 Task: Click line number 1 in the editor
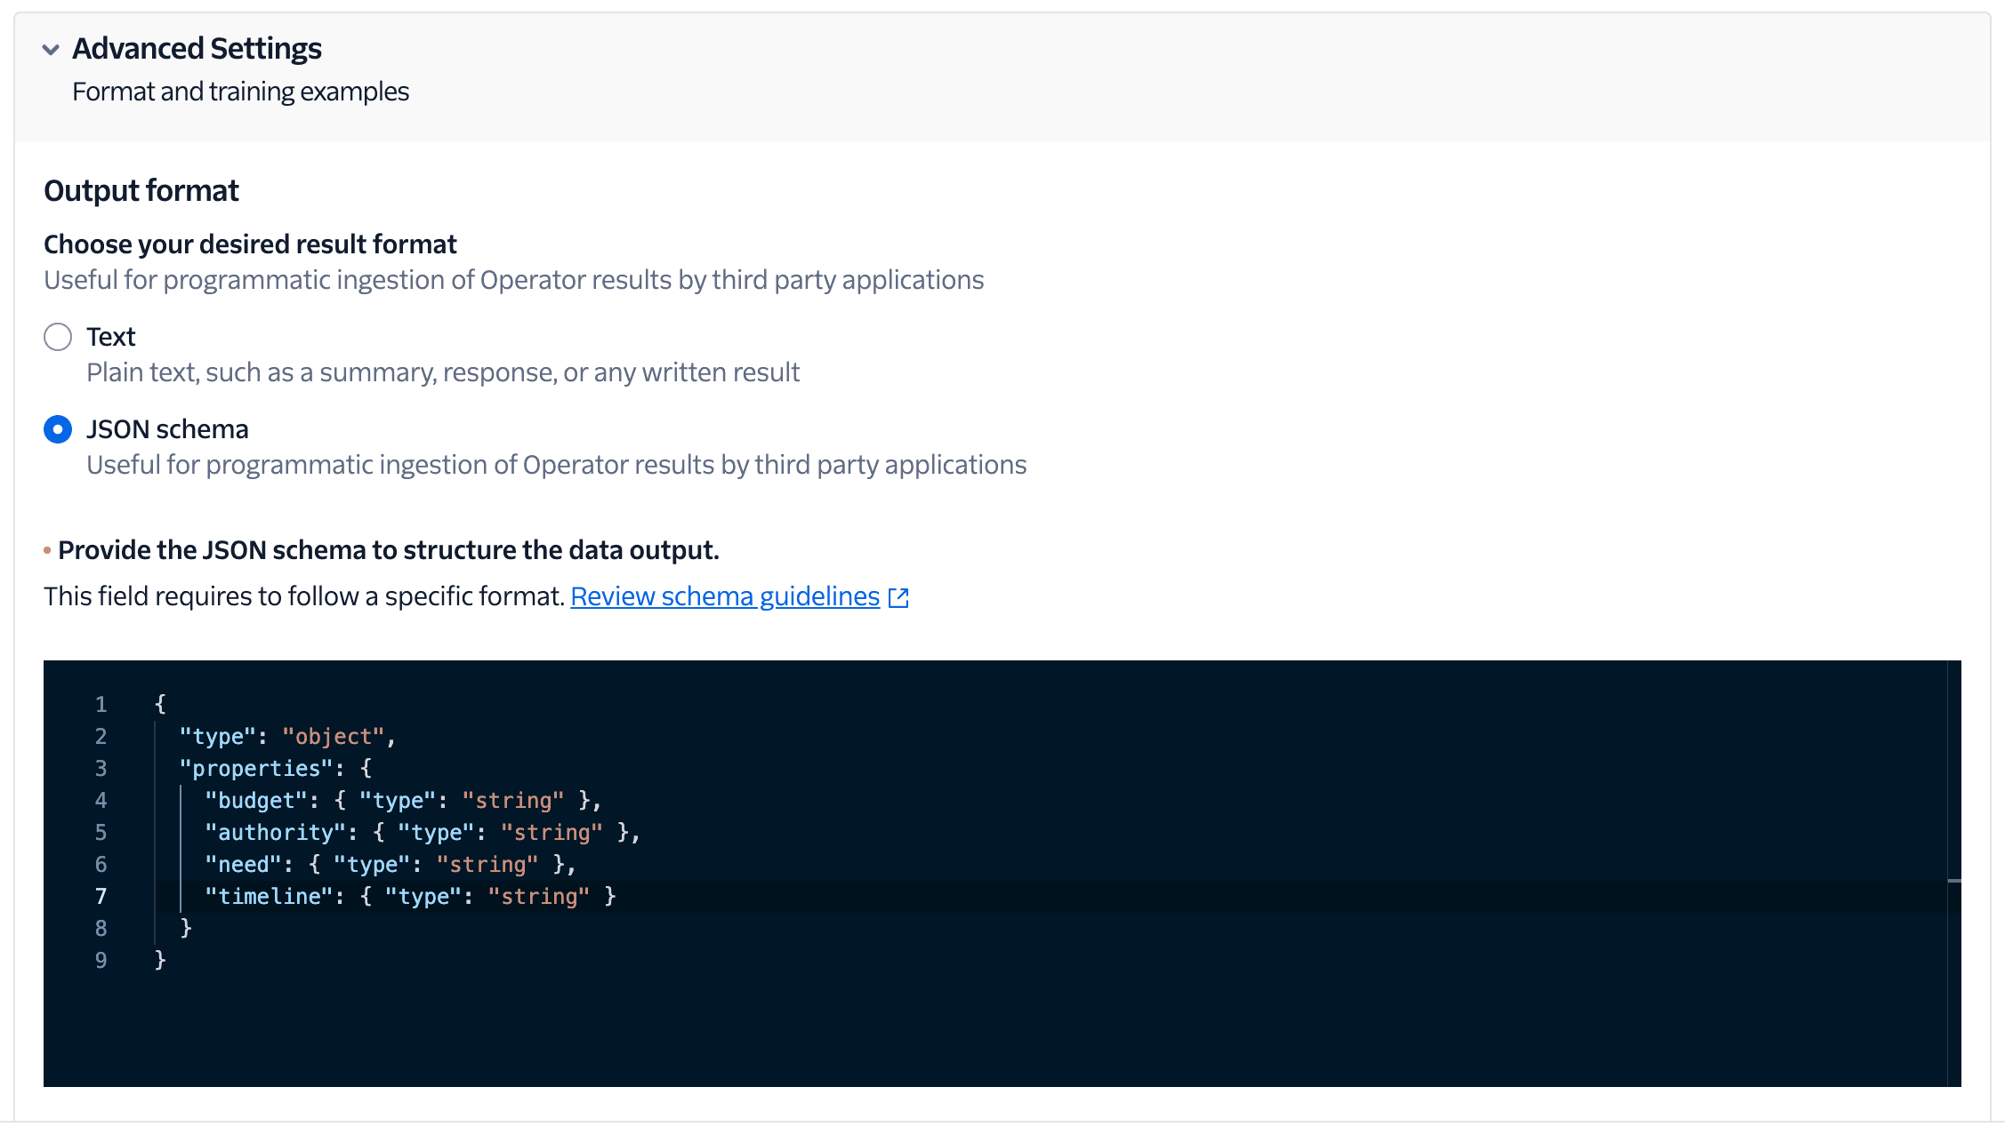pyautogui.click(x=101, y=704)
